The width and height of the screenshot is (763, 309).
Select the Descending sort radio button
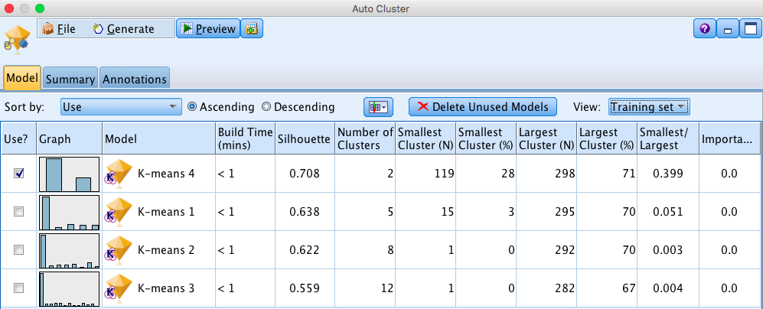[266, 106]
